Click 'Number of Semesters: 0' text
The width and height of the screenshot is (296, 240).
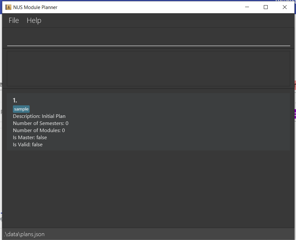[x=41, y=123]
